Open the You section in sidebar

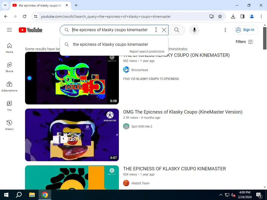pos(9,106)
